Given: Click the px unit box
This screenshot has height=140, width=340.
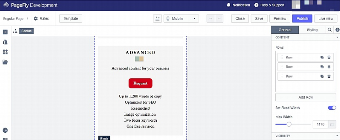Looking at the screenshot, I should pyautogui.click(x=332, y=124).
